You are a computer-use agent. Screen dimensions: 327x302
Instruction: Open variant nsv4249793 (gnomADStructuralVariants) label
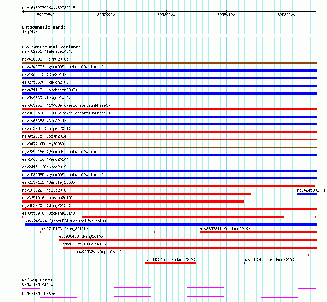(x=63, y=67)
